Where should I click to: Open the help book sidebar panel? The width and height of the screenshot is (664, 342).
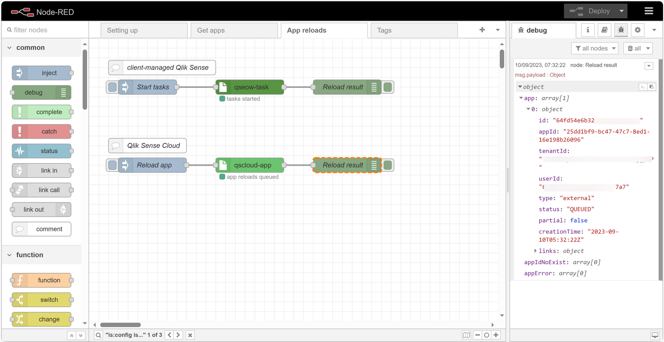pyautogui.click(x=604, y=30)
